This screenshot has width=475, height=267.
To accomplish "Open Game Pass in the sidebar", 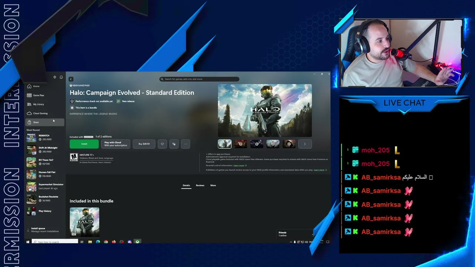I will (x=45, y=95).
